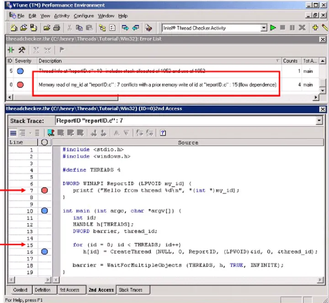
Task: Pause the running activity
Action: point(292,28)
